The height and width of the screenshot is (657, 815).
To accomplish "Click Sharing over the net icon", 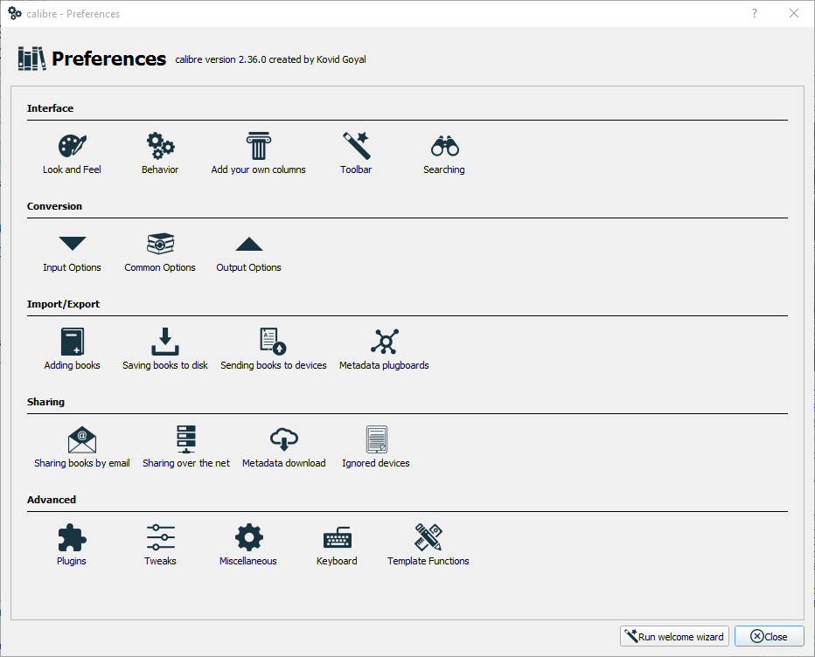I will [186, 439].
